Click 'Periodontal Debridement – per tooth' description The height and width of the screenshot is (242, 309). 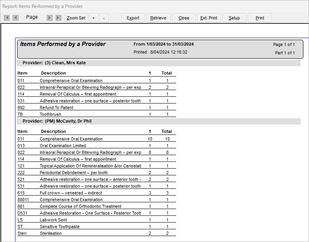(x=74, y=173)
